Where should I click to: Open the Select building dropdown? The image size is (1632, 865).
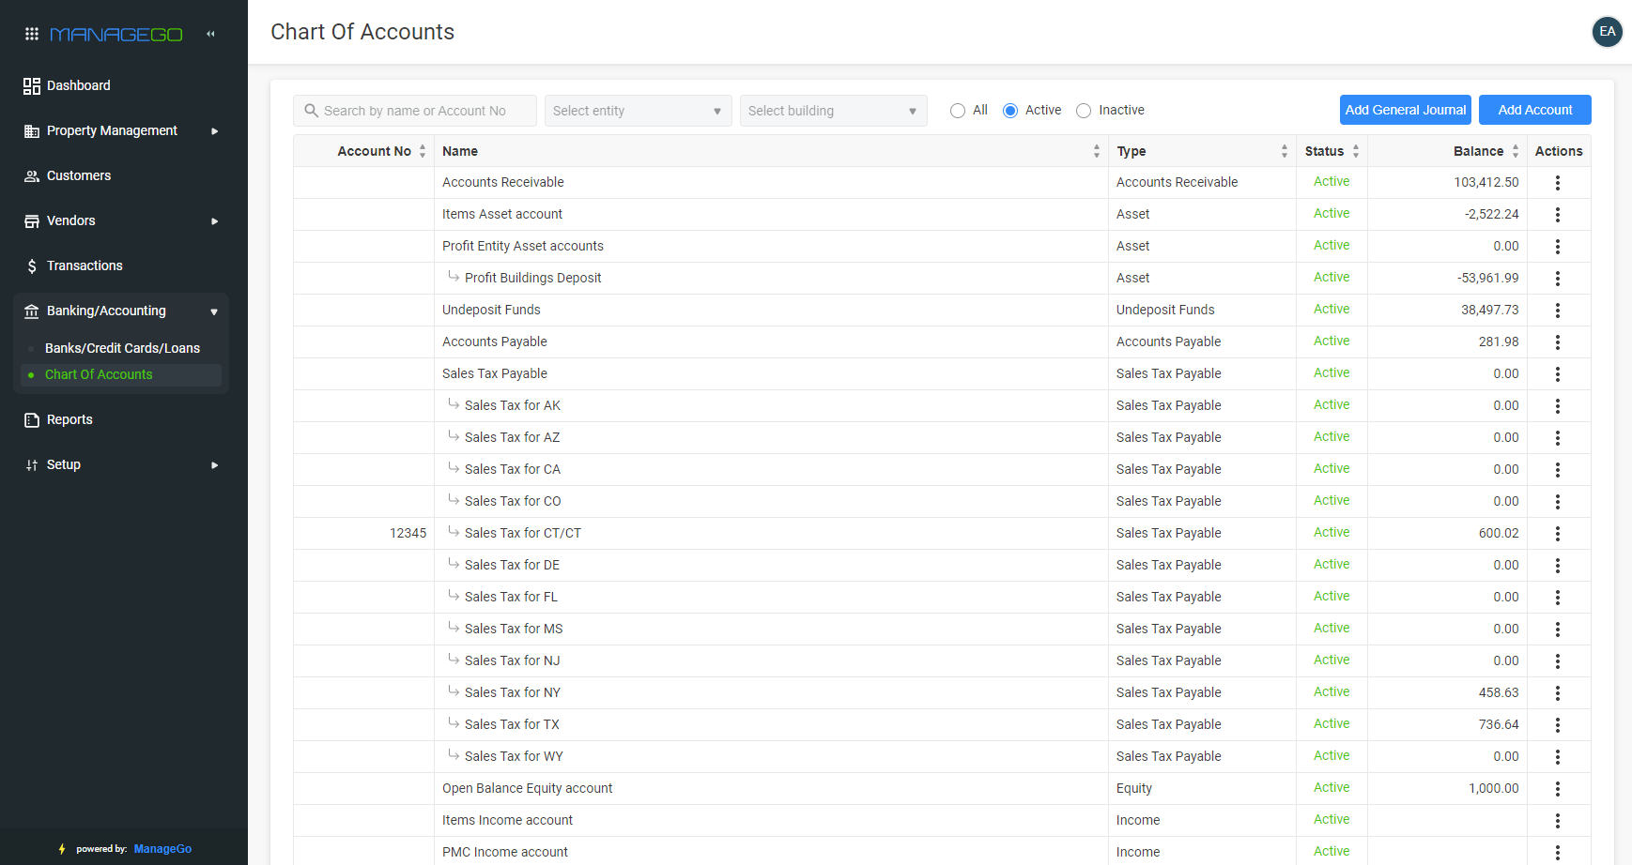point(833,111)
